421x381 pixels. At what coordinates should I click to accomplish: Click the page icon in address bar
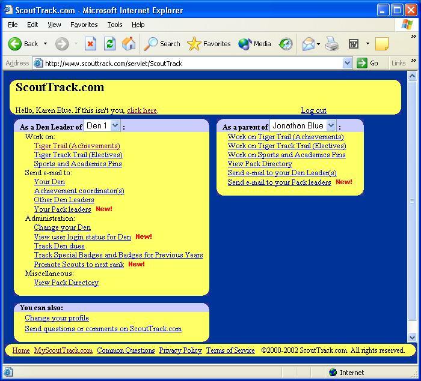[x=38, y=63]
